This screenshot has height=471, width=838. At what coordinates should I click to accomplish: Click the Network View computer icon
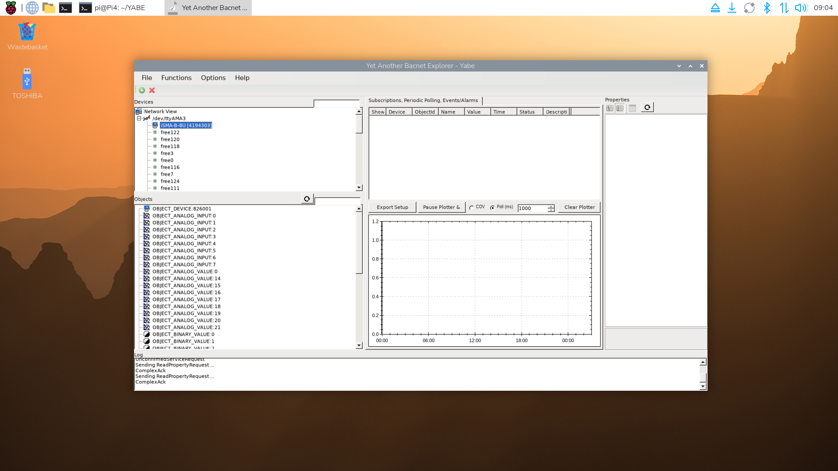click(138, 111)
